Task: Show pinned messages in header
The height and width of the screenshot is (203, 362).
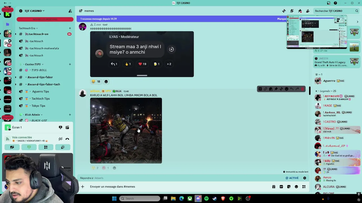Action: (300, 11)
